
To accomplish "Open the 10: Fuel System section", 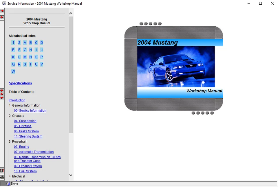I will (x=25, y=171).
